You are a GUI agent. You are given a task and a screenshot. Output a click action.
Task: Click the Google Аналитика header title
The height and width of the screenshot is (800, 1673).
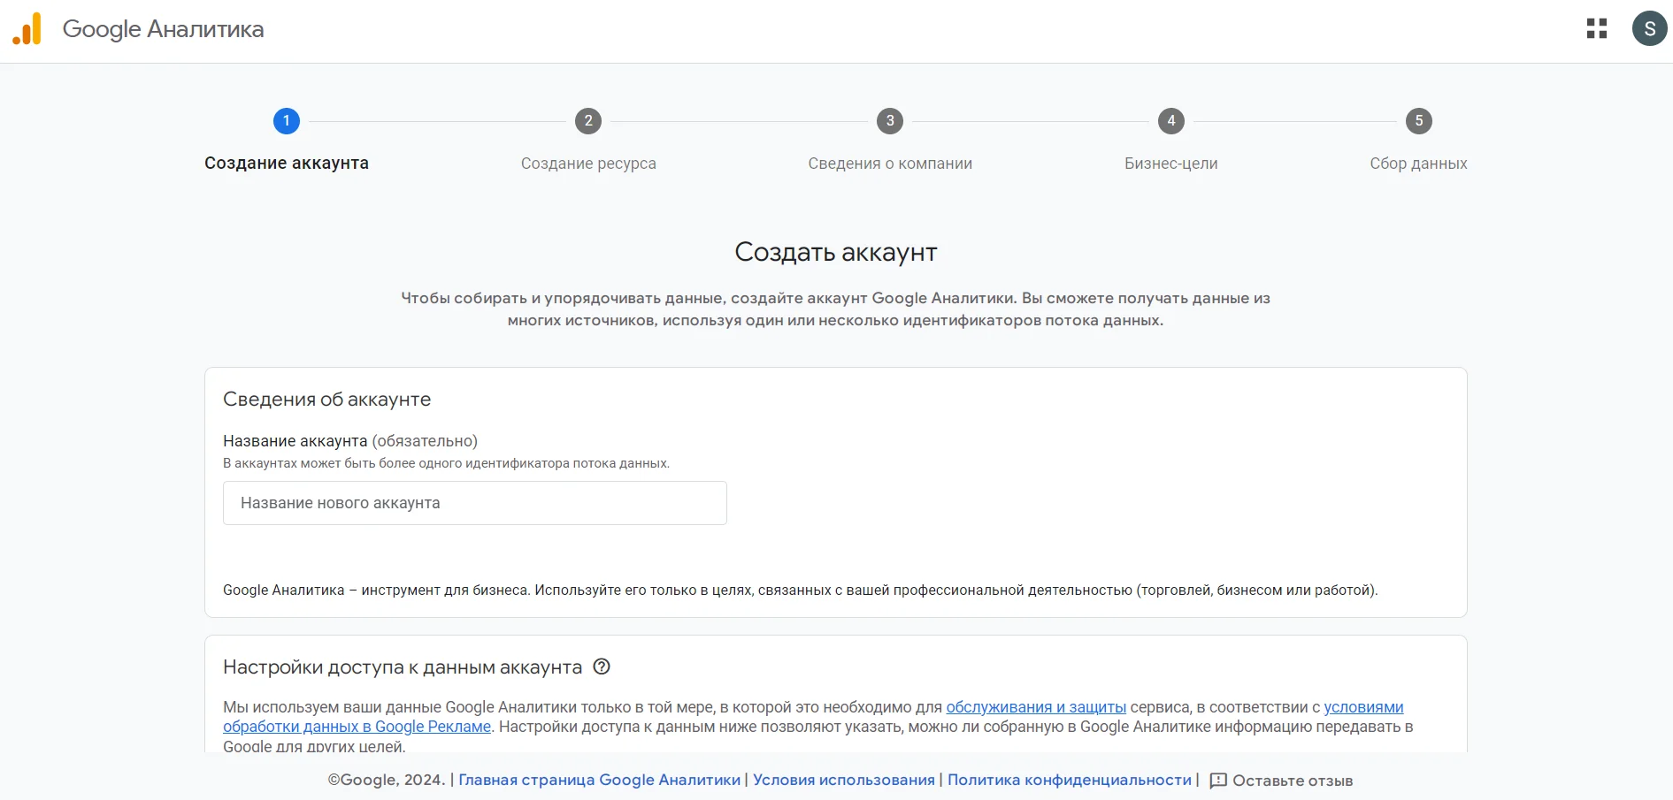[x=163, y=29]
